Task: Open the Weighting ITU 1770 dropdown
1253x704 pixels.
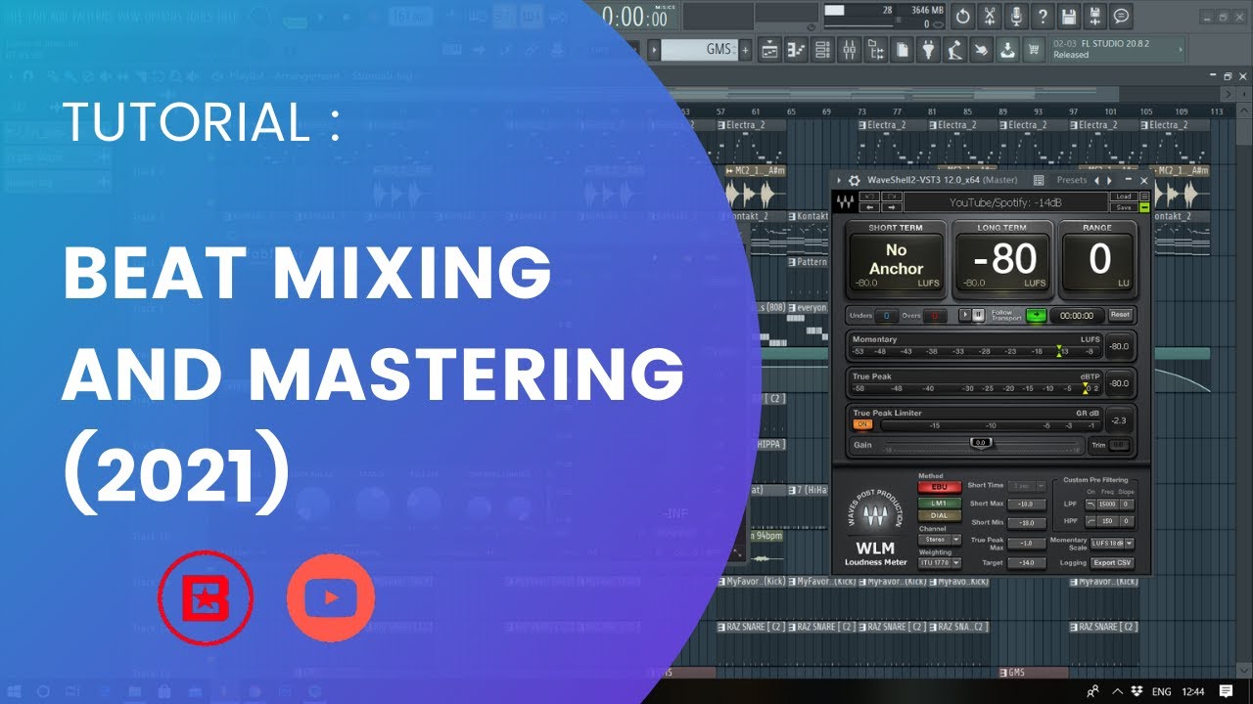Action: click(940, 563)
